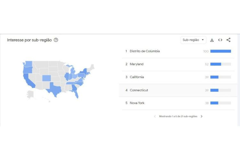Click the Interesse por sub-região heading

(29, 40)
